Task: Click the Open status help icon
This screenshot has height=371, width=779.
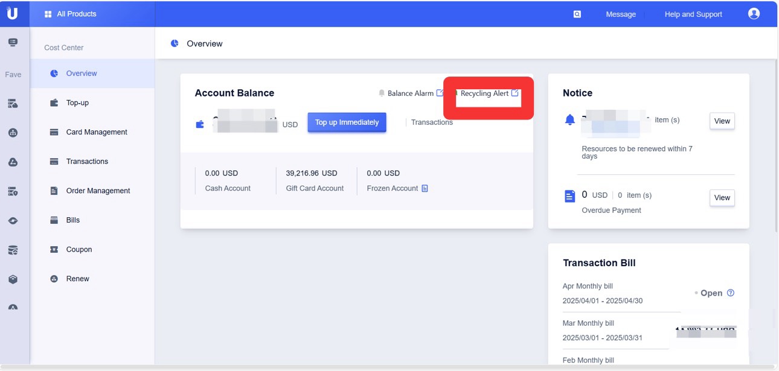Action: [731, 293]
